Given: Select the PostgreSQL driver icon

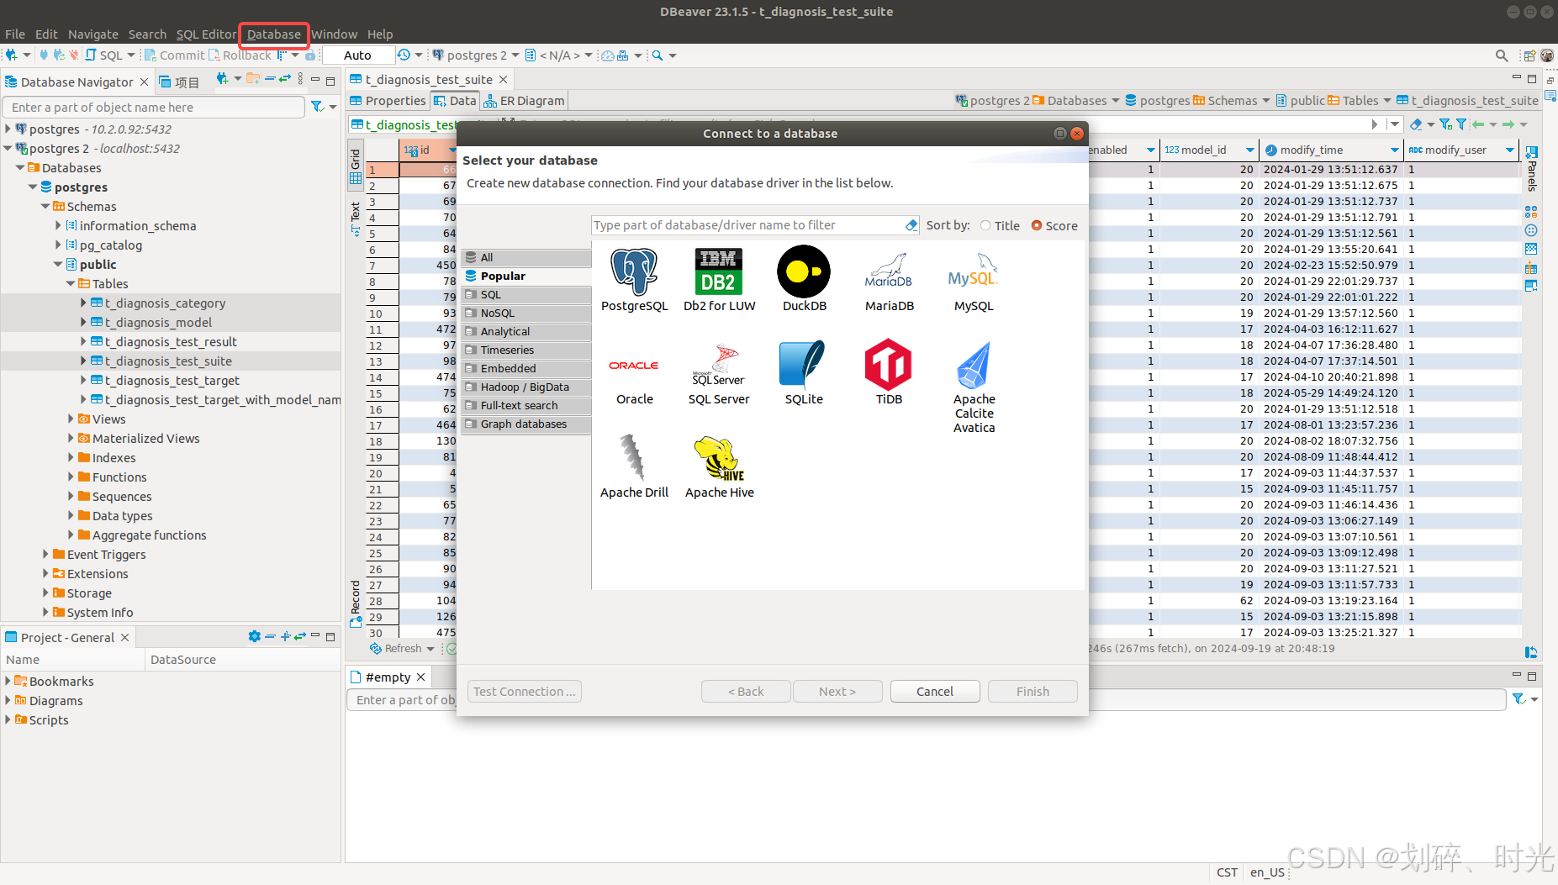Looking at the screenshot, I should [x=634, y=280].
